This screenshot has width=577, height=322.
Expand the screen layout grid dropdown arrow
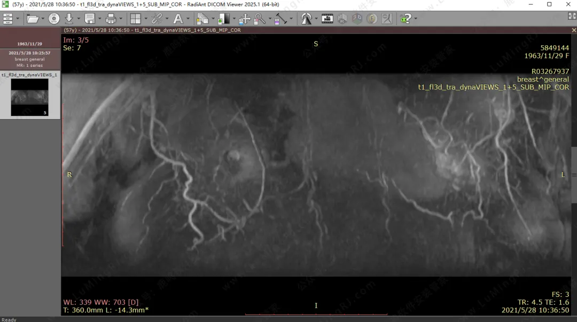(146, 19)
